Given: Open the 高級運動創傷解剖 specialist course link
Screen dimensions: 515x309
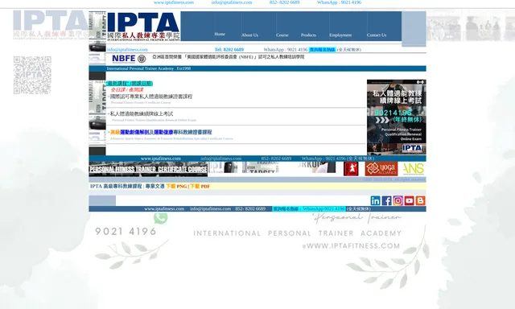Looking at the screenshot, I should coord(161,132).
